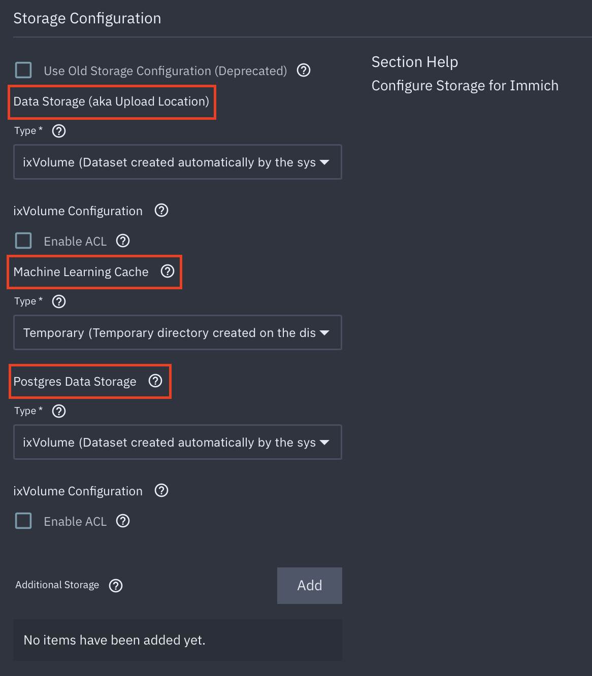
Task: Click the 'No items have been added yet' area
Action: (177, 639)
